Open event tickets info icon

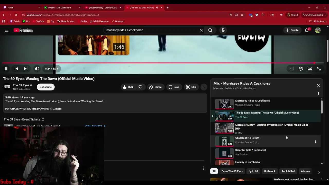pos(43,119)
